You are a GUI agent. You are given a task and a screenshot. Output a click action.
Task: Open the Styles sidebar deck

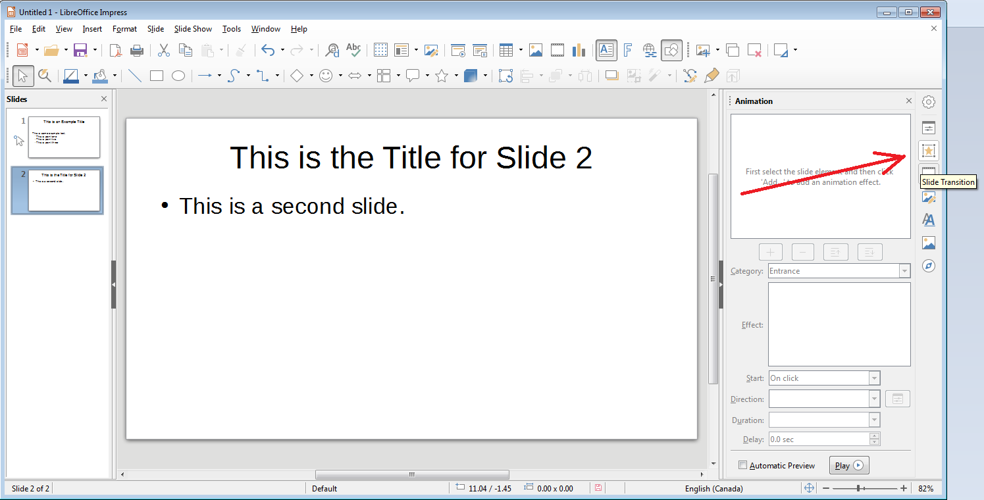point(928,220)
